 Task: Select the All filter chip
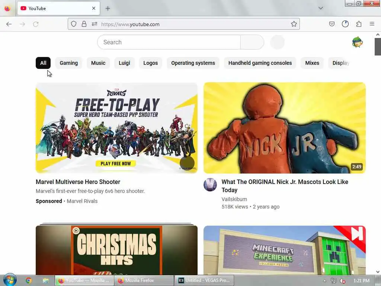[43, 63]
